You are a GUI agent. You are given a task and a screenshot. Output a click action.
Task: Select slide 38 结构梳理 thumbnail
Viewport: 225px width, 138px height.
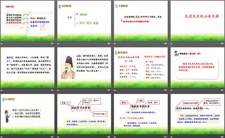point(84,21)
